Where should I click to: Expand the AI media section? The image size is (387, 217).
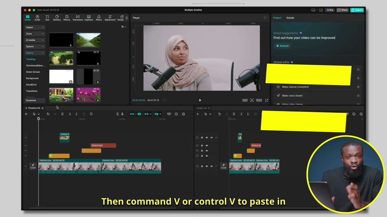[x=35, y=40]
